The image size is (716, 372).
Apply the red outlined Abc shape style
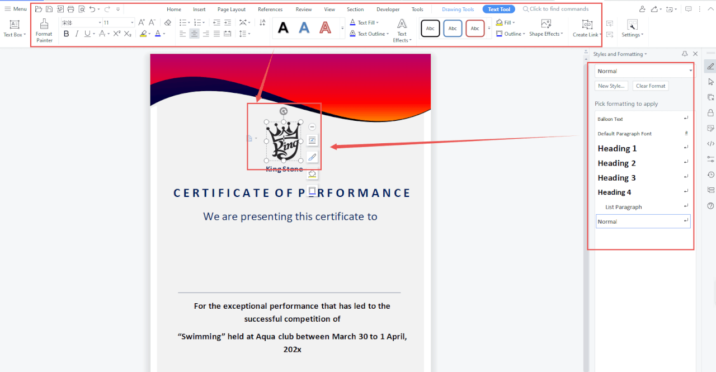[474, 29]
